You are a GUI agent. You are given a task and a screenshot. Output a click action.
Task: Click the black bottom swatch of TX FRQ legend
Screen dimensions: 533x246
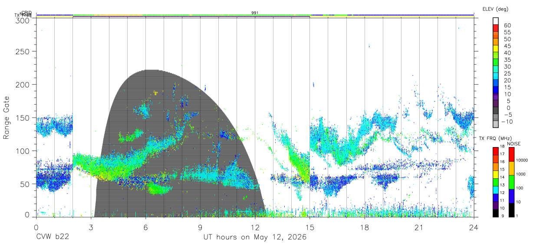(x=496, y=213)
